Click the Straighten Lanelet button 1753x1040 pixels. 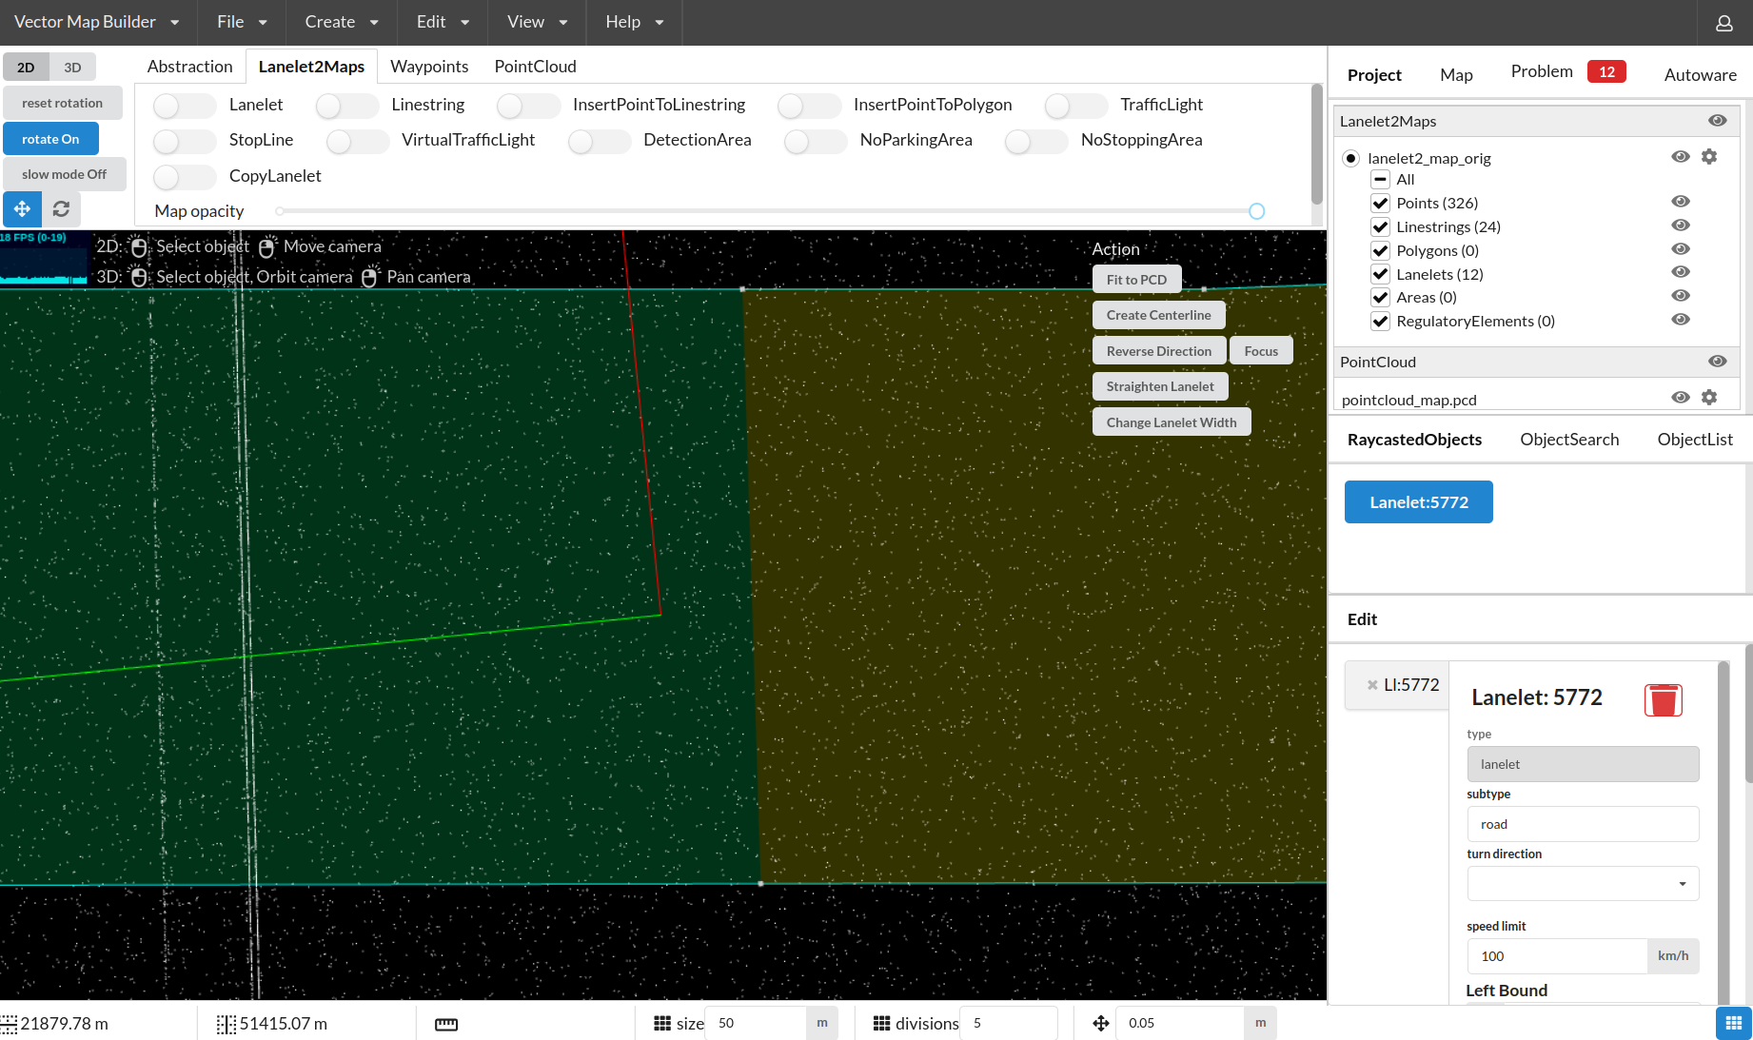[1159, 386]
